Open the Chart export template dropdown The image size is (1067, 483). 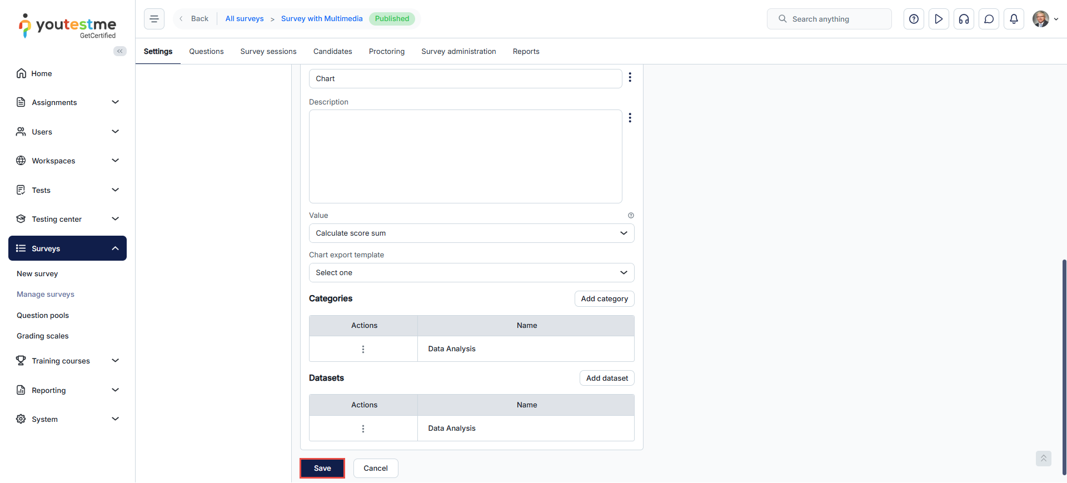(x=471, y=273)
